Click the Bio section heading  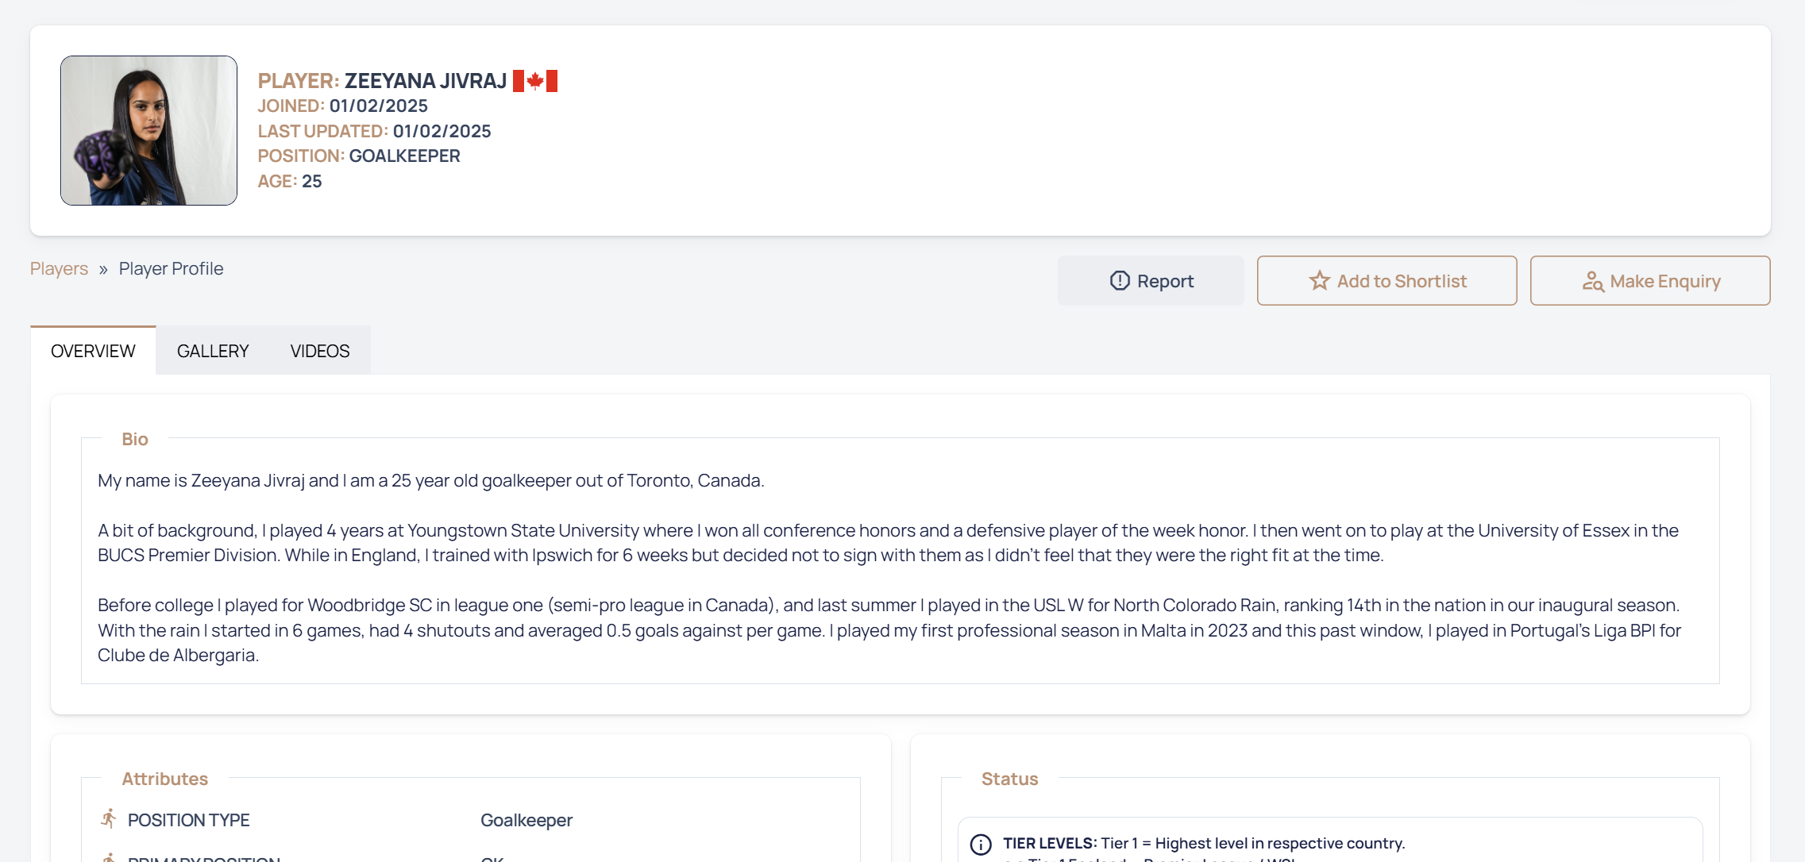tap(135, 439)
